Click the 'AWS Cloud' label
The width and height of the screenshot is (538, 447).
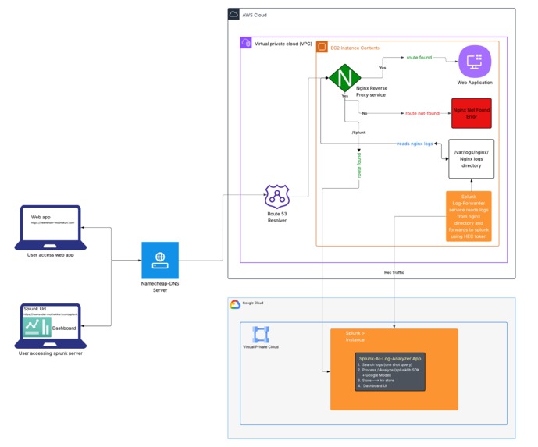pyautogui.click(x=255, y=15)
